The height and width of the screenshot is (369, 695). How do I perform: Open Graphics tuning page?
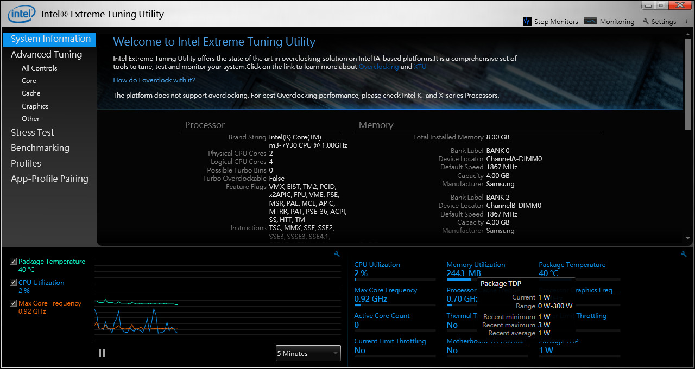35,106
